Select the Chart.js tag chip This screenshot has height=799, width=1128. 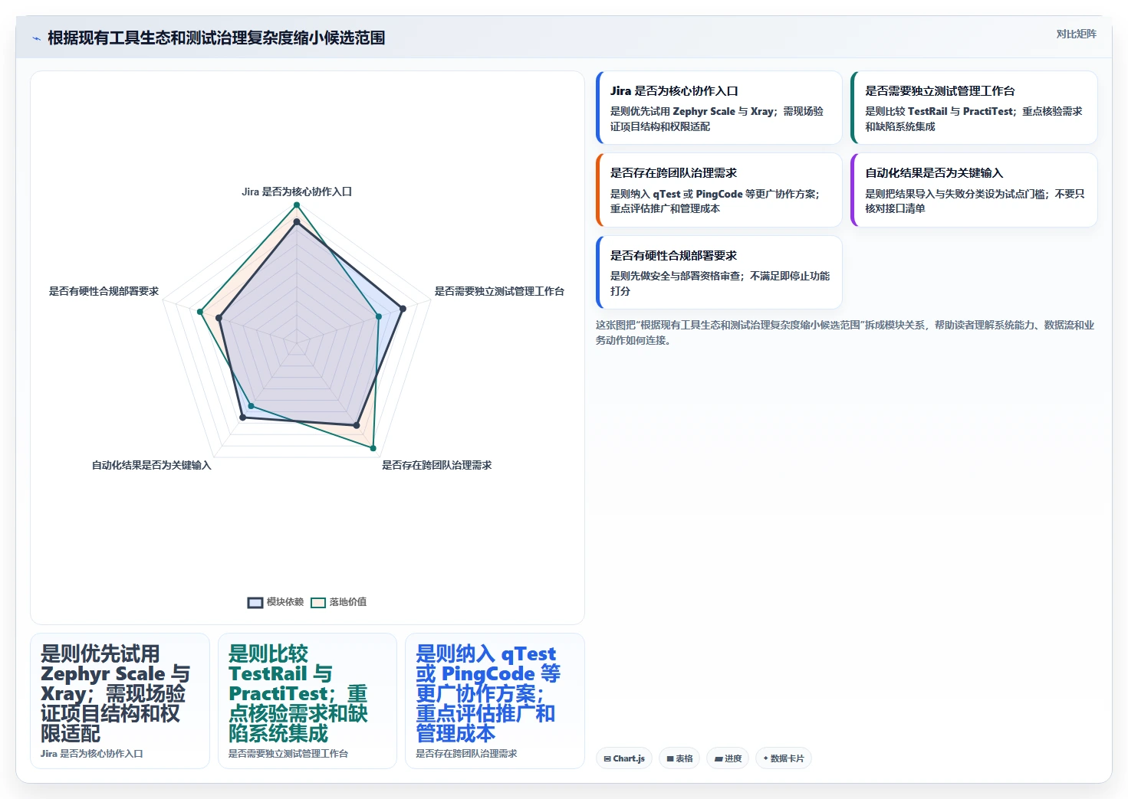(624, 758)
